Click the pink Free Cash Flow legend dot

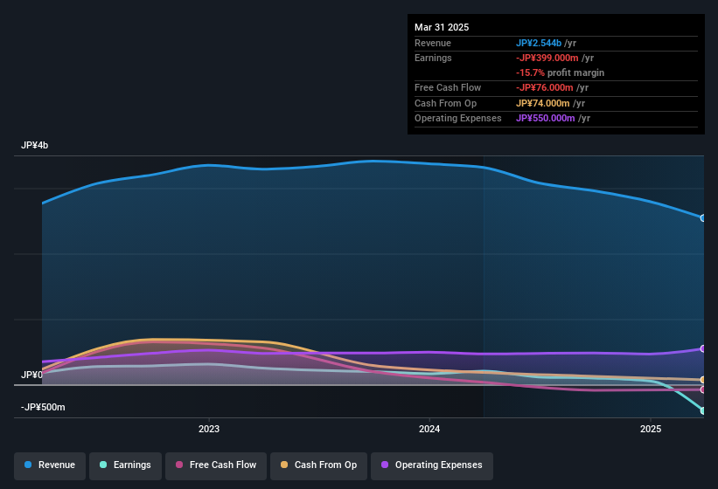pyautogui.click(x=179, y=465)
